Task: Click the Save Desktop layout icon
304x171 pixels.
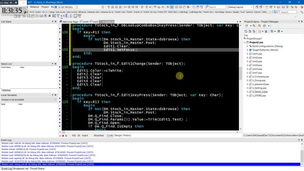Action: [x=257, y=7]
